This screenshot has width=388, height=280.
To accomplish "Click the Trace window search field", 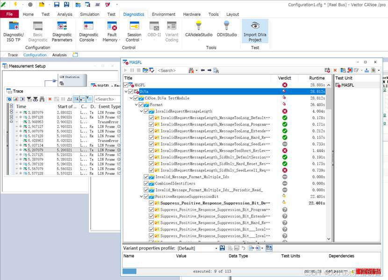I will pyautogui.click(x=107, y=99).
